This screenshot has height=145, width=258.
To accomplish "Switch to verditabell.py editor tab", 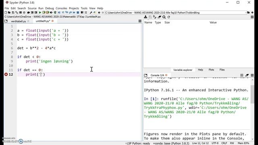I will [19, 21].
